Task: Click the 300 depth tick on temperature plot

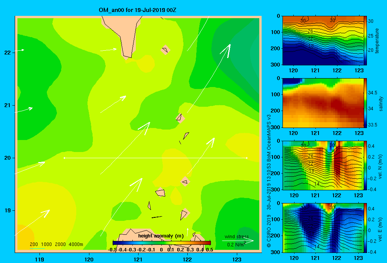Action: (x=276, y=65)
